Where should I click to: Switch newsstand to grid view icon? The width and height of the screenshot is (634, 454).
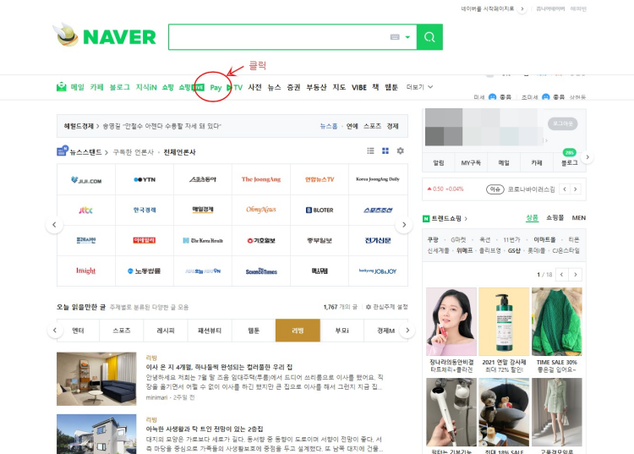click(385, 150)
